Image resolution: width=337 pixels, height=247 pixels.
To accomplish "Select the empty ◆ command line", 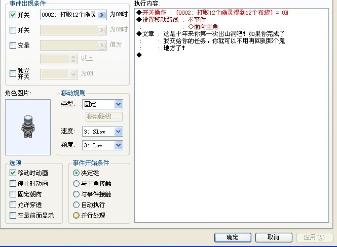I will click(x=139, y=55).
